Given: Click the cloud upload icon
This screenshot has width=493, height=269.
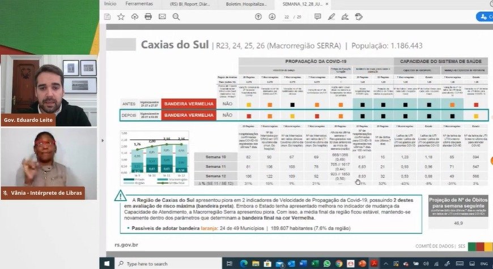Looking at the screenshot, I should tap(134, 17).
